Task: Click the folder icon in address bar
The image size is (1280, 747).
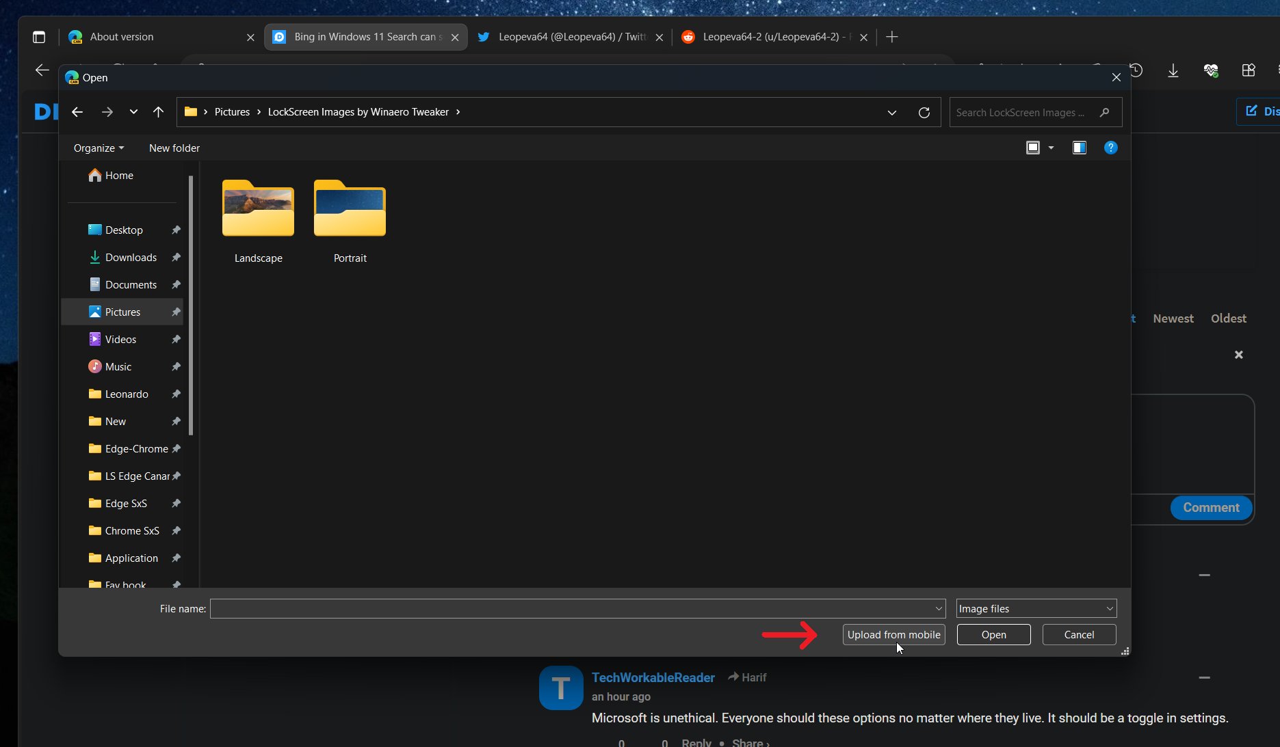Action: pyautogui.click(x=191, y=112)
